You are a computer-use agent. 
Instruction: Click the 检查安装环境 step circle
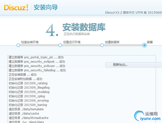(18, 45)
